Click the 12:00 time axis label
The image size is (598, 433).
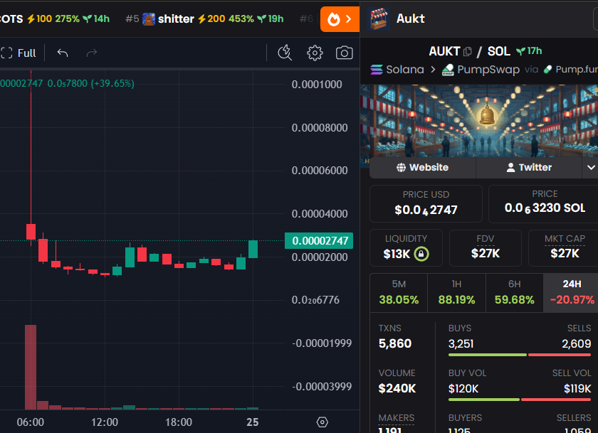pos(105,422)
